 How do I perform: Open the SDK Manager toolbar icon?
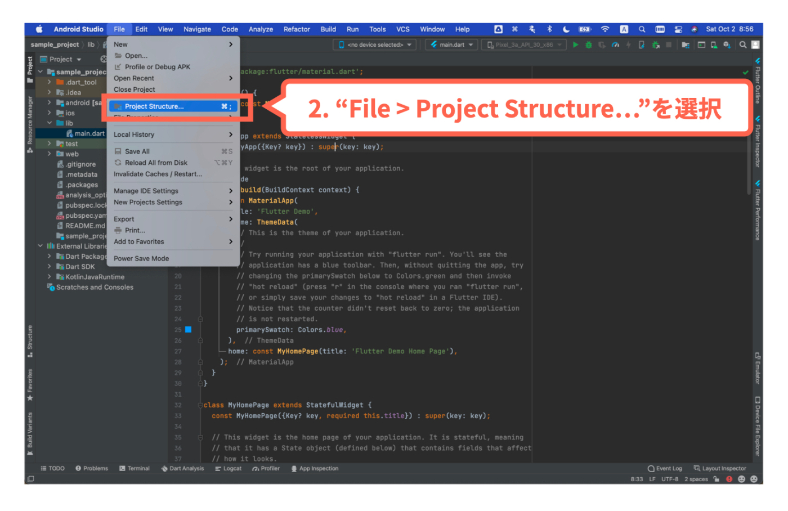[726, 45]
